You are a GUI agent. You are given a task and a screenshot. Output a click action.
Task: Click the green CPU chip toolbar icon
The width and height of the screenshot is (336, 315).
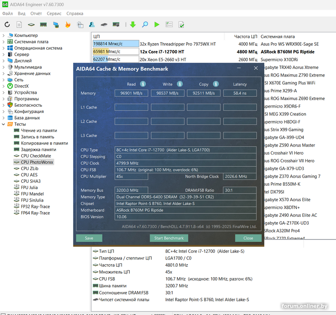(31, 25)
